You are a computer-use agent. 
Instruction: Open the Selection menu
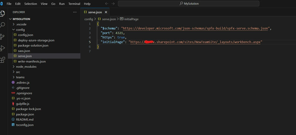point(31,4)
